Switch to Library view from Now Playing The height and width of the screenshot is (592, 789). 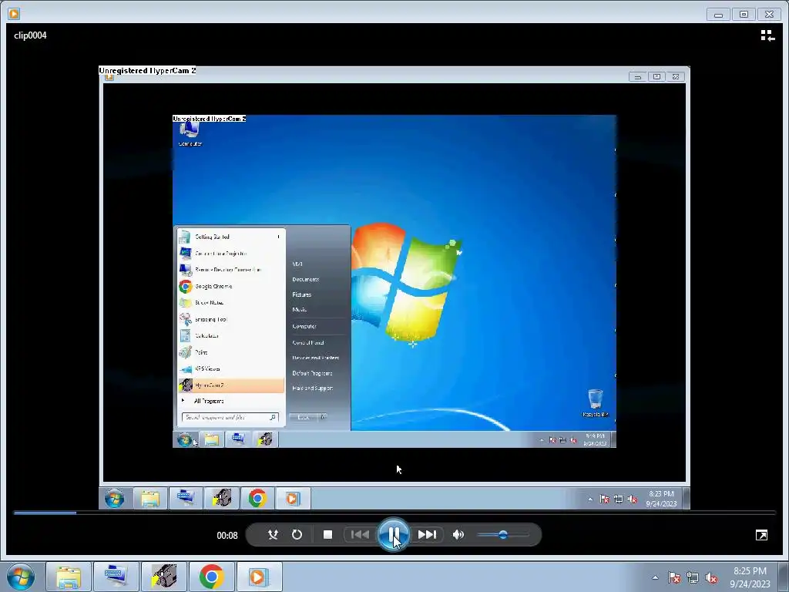pyautogui.click(x=767, y=35)
